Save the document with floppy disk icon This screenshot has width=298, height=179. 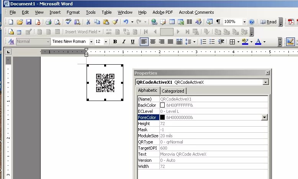[x=29, y=22]
